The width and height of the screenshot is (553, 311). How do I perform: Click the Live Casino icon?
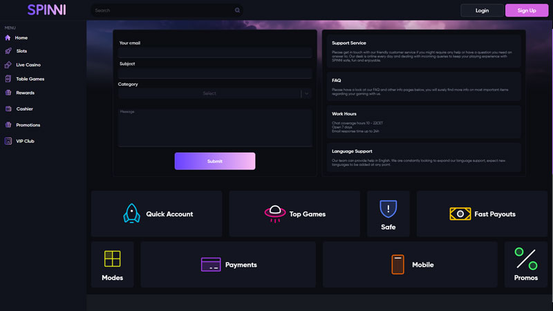pyautogui.click(x=8, y=65)
